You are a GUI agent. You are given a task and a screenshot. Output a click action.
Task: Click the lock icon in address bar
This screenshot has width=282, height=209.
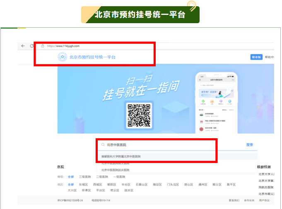tap(42, 46)
